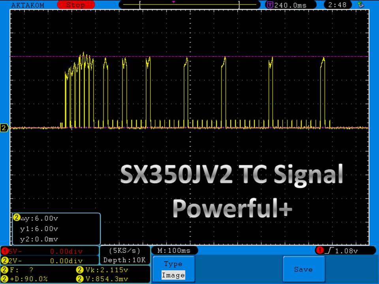
Task: Click the T horizontal trigger position icon
Action: pos(270,5)
